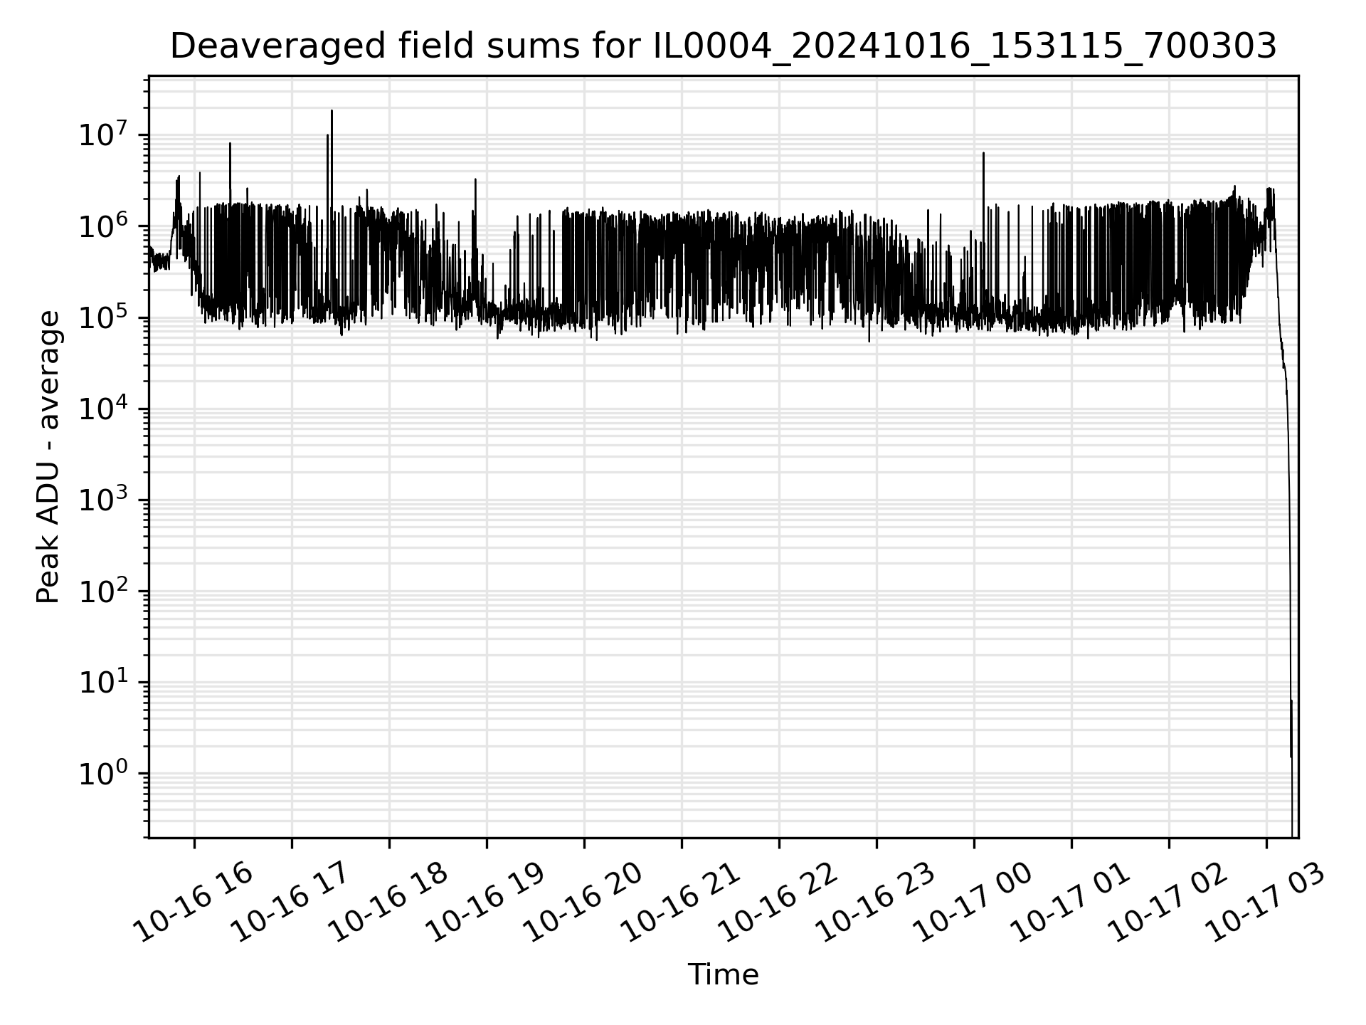
Task: Click the y tick label 10^7
Action: 103,133
